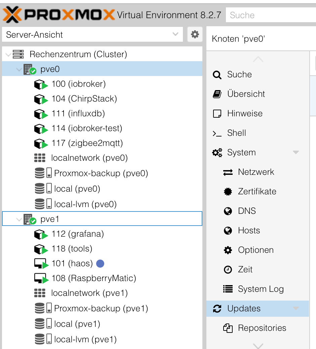Click the clock icon beside Zeit
This screenshot has height=349, width=316.
[228, 270]
